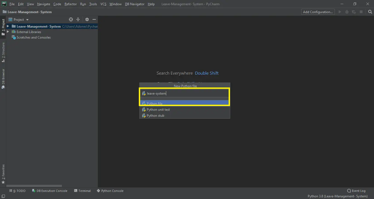Toggle the Favorites tool window
This screenshot has width=374, height=199.
point(4,172)
